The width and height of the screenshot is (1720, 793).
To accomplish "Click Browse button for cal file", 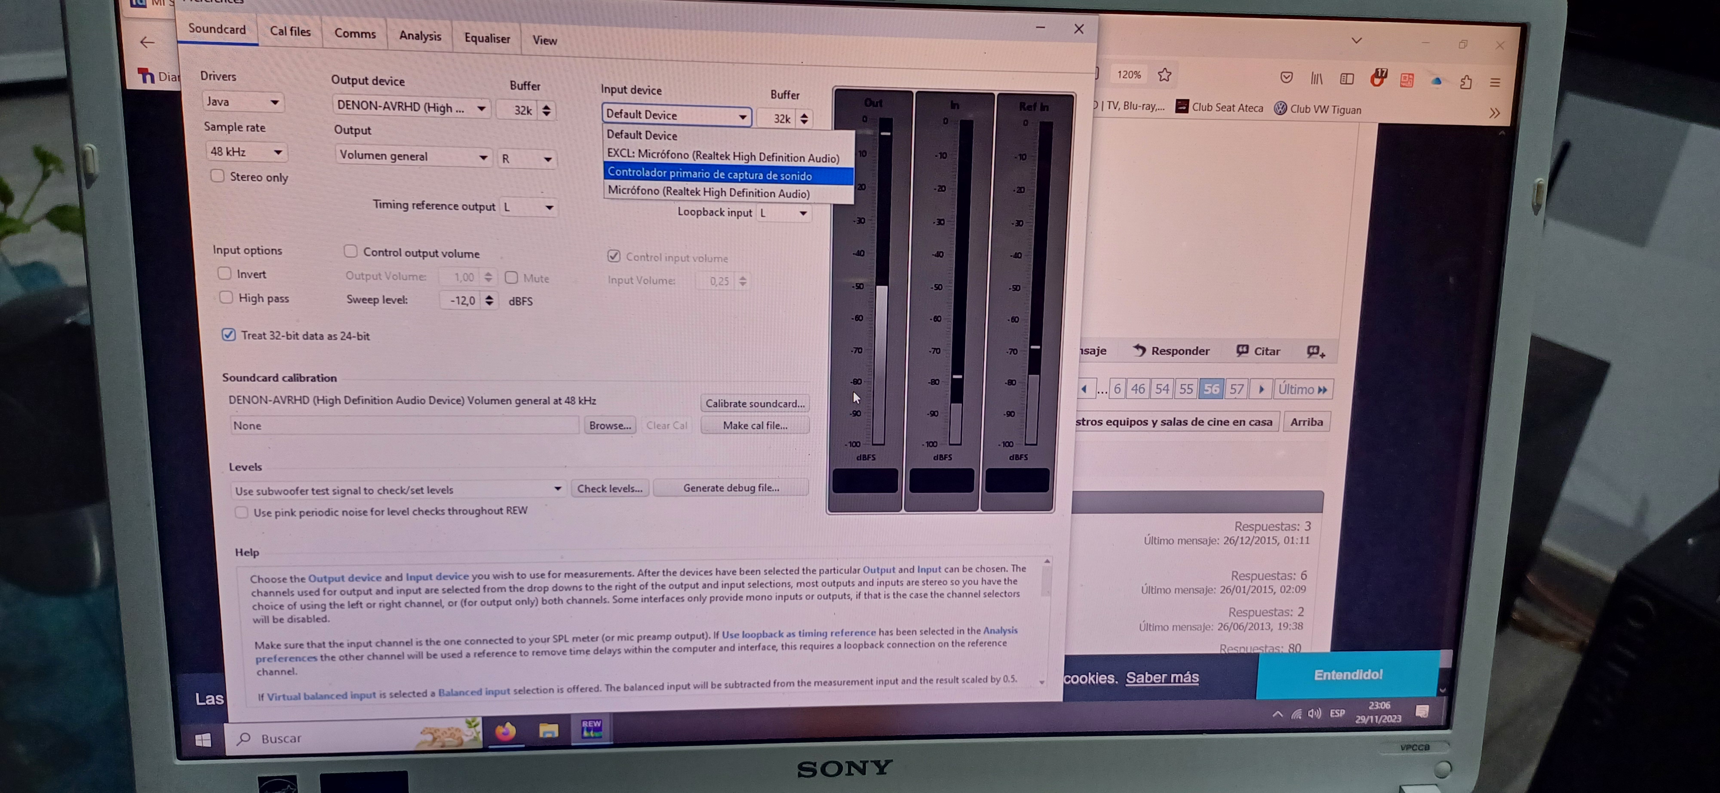I will point(610,425).
